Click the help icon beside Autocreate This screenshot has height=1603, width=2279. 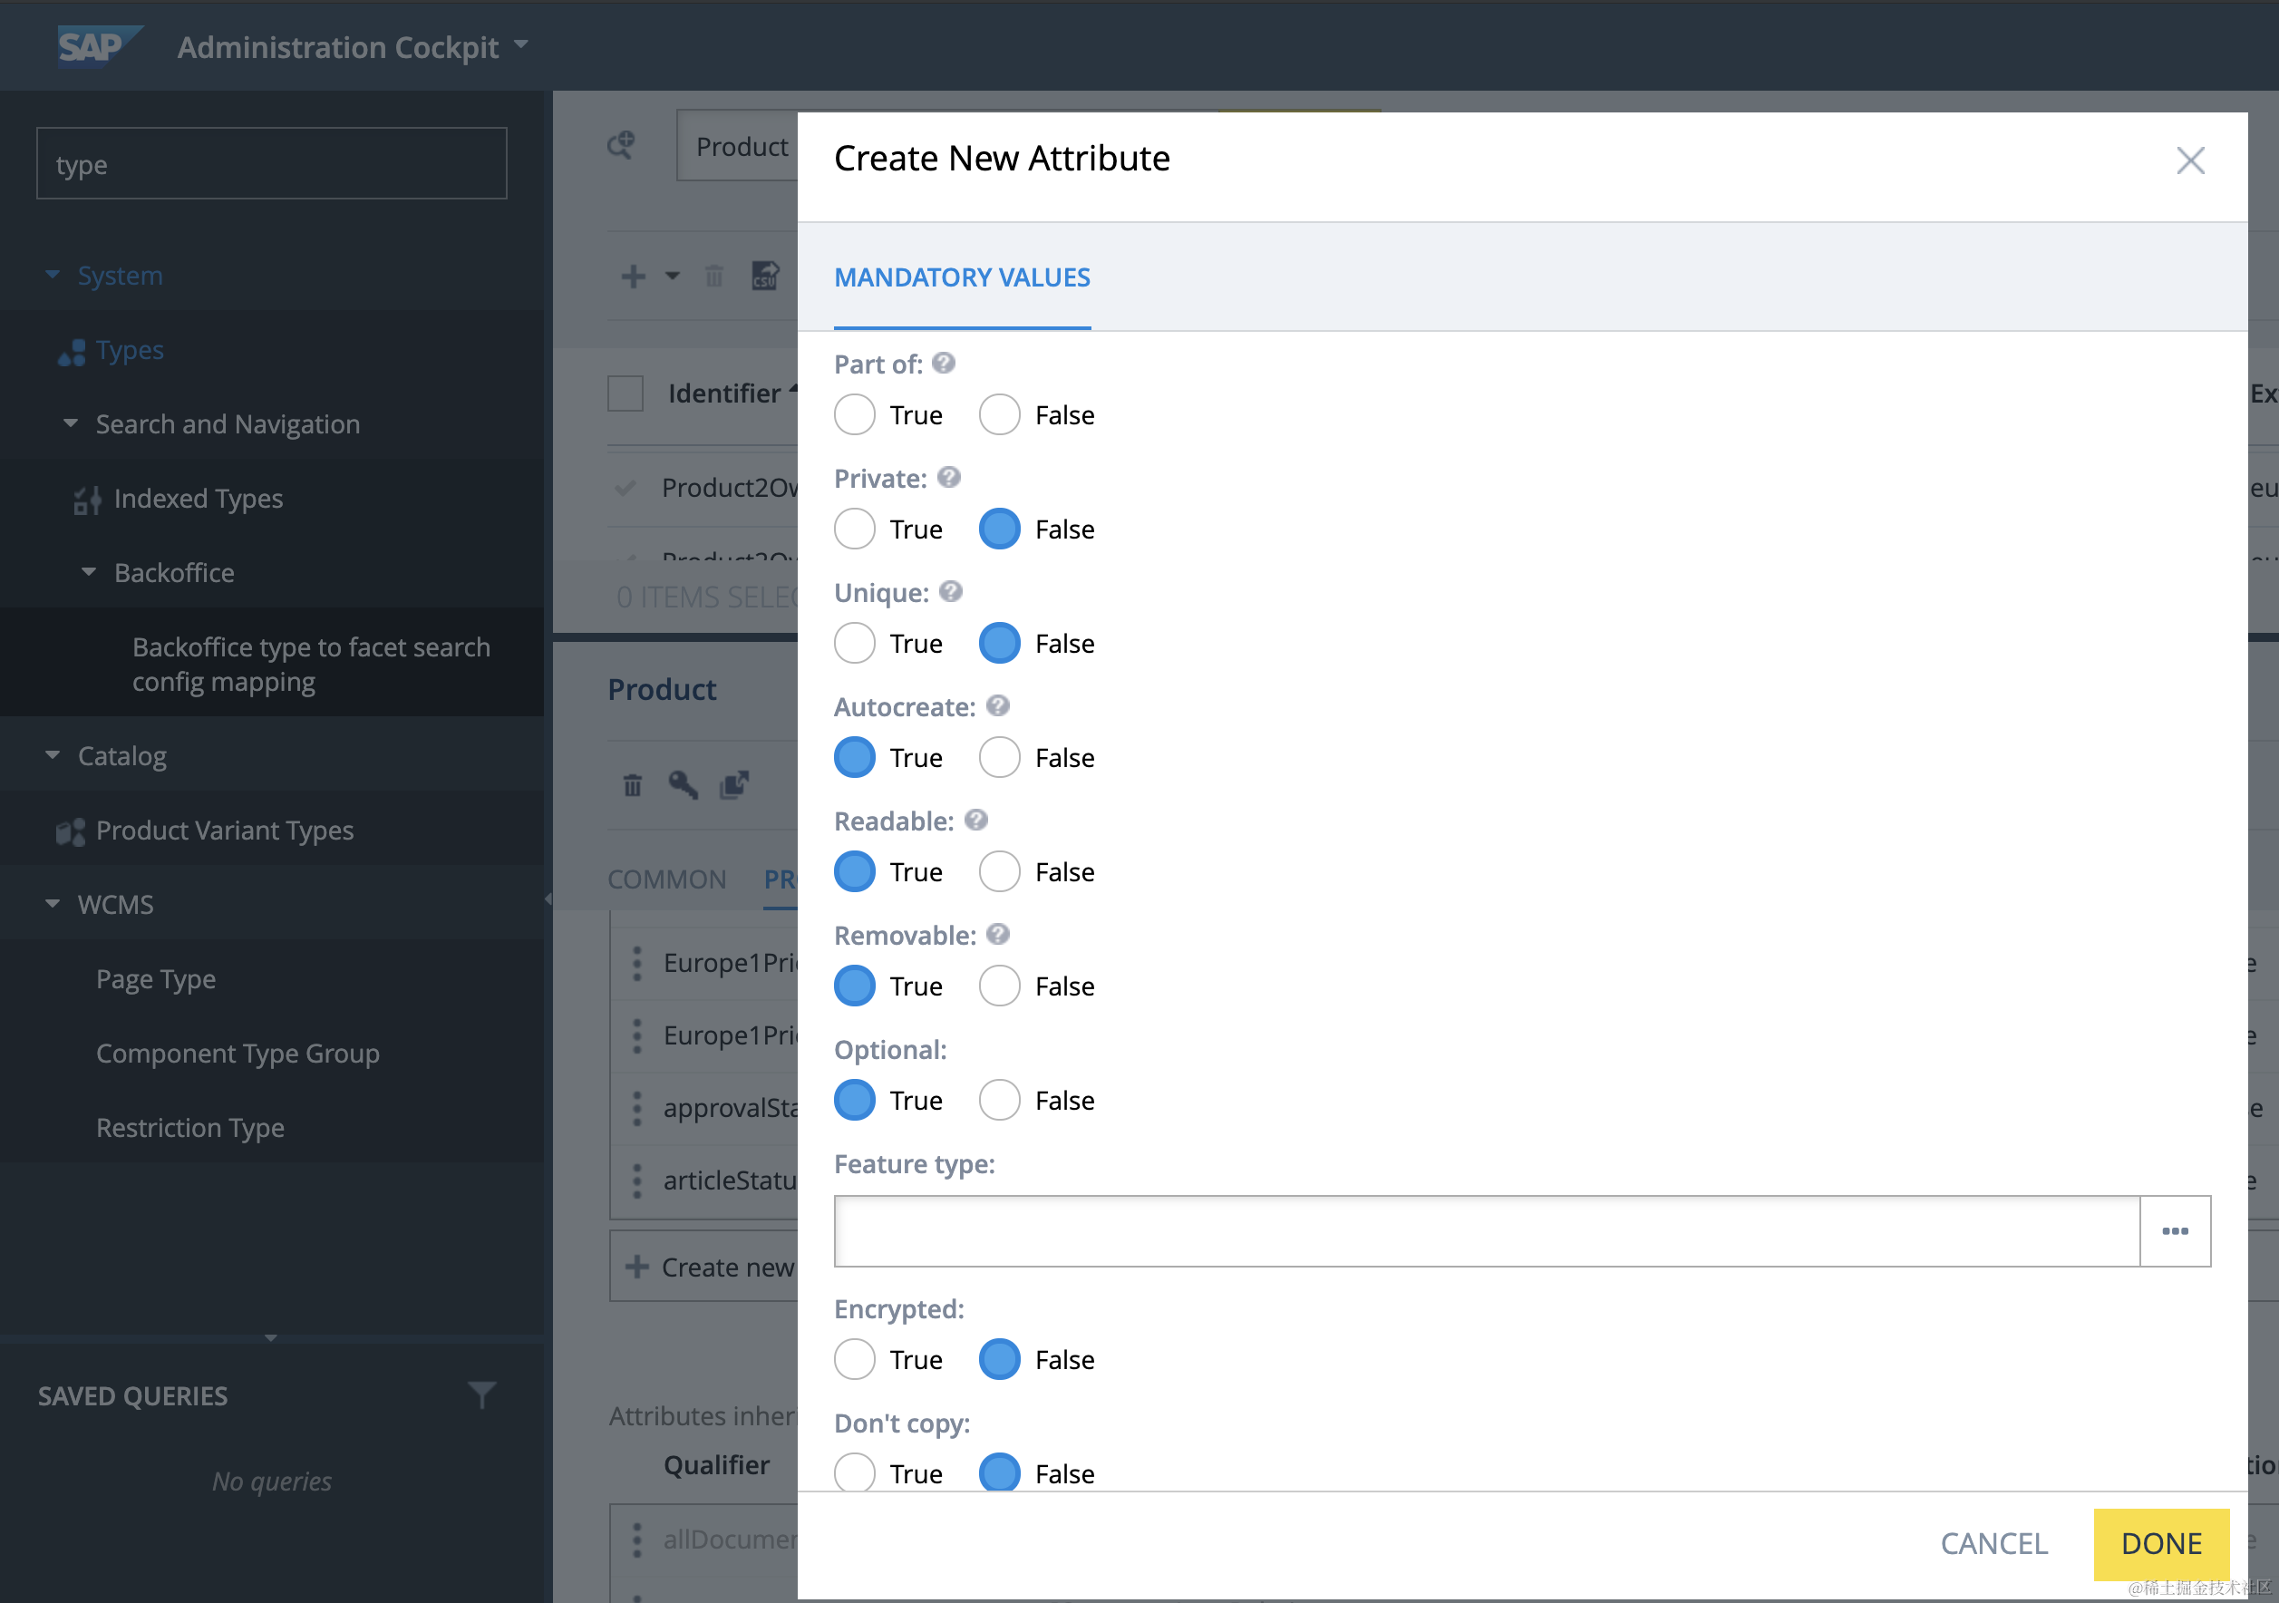(997, 705)
